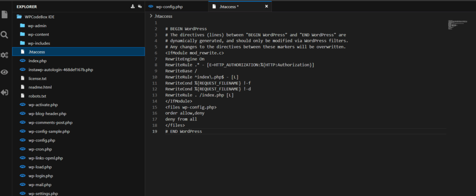Click the file icon on .htaccess tab
The height and width of the screenshot is (196, 476).
[x=214, y=7]
